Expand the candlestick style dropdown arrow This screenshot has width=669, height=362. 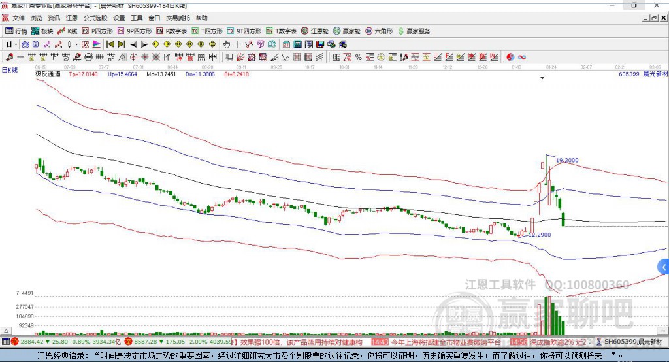(x=76, y=44)
